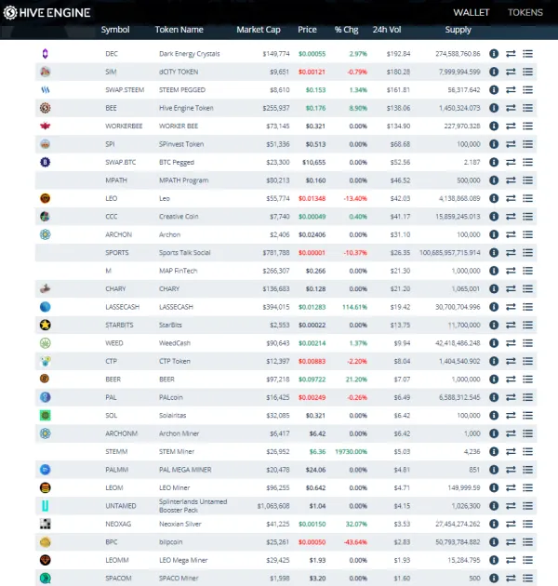Show info for WORKERBEE token
Screen dimensions: 558x586
tap(494, 126)
